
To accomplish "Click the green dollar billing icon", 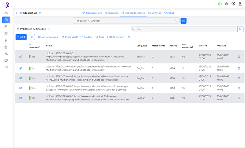I will point(220,4).
